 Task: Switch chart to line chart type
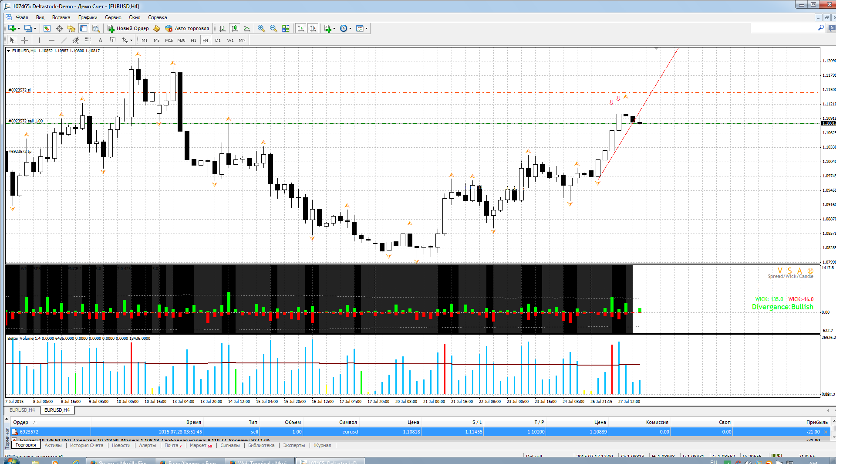pos(247,28)
